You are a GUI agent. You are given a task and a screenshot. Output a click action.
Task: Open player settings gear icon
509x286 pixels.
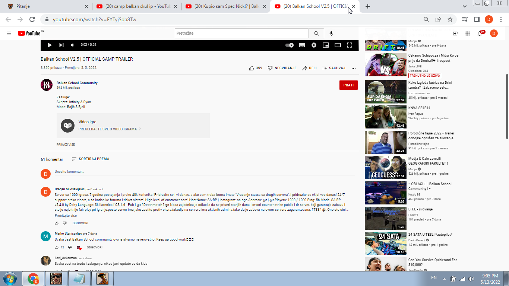point(314,45)
